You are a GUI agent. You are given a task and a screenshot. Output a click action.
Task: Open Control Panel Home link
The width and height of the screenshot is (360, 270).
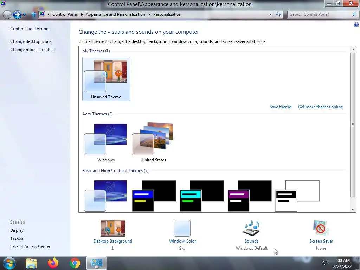coord(29,29)
